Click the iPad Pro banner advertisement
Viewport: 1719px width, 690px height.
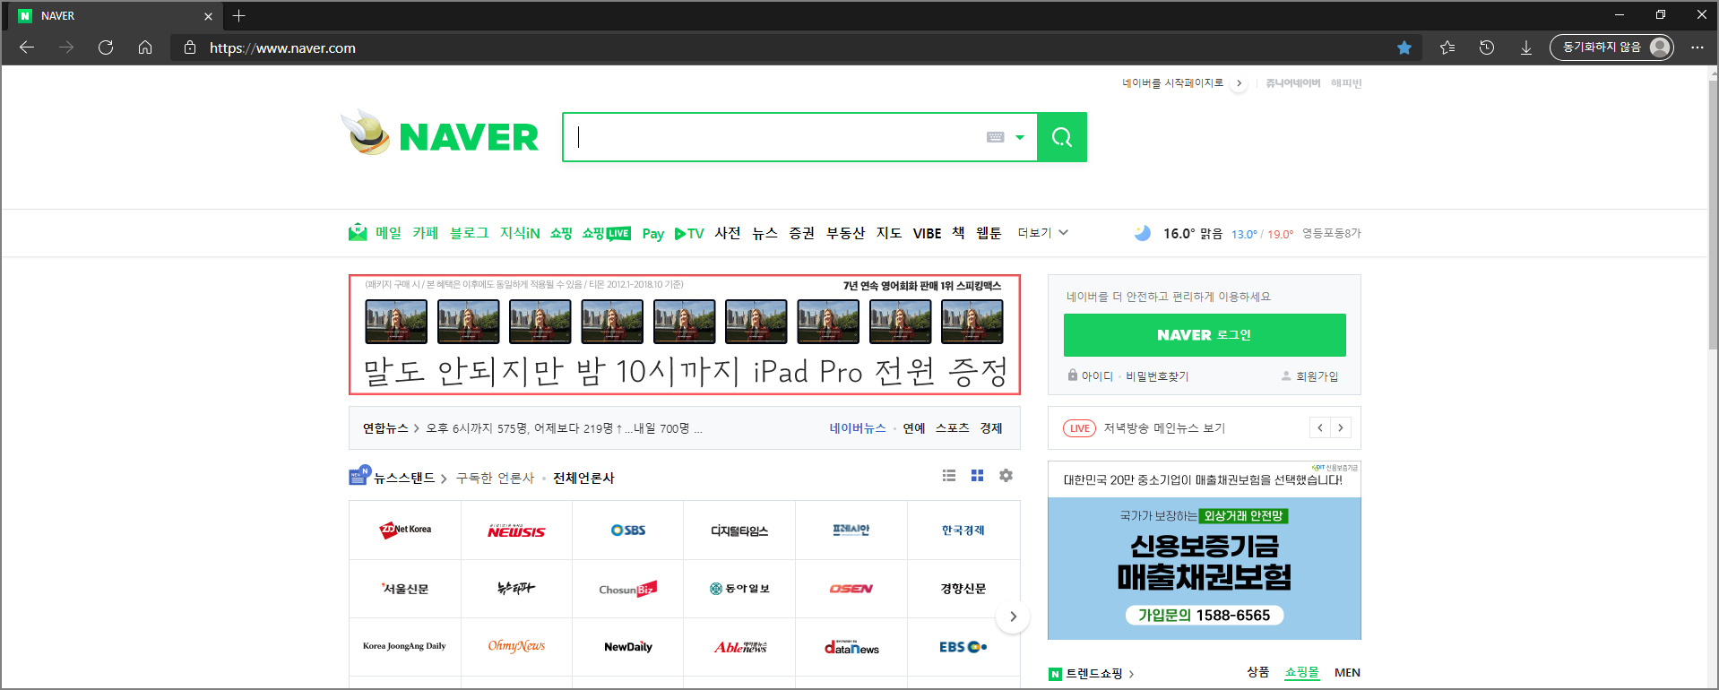(685, 334)
